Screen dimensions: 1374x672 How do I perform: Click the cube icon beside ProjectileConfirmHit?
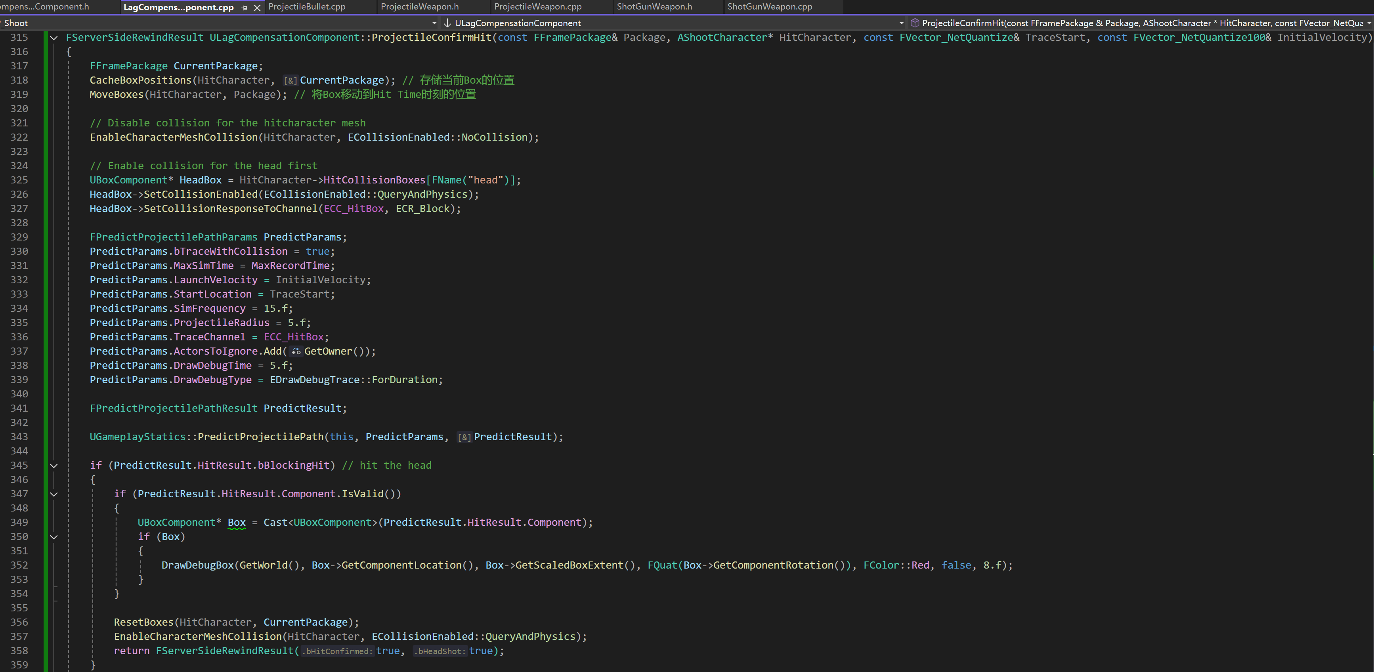(915, 23)
